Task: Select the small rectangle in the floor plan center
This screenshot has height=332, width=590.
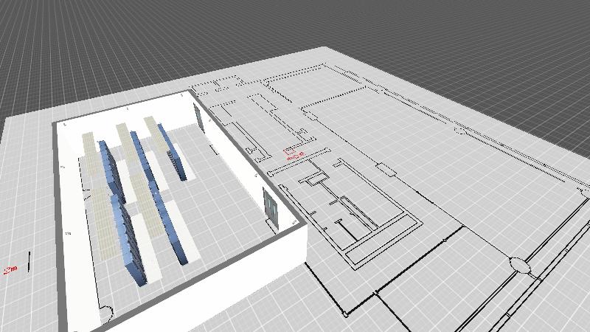Action: click(386, 172)
